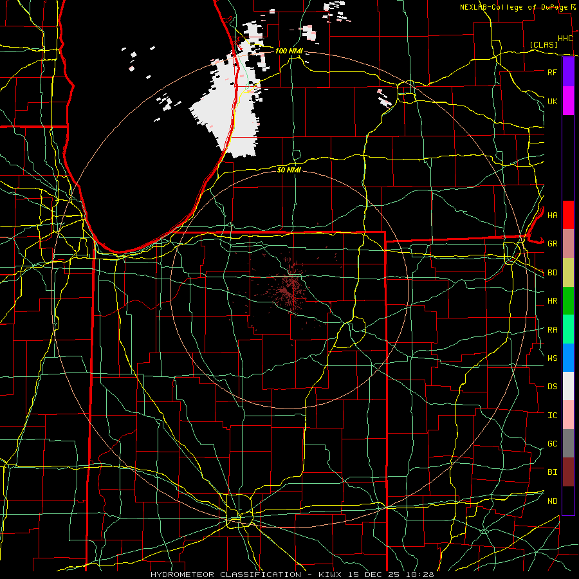This screenshot has width=579, height=579.
Task: Click the RF legend label
Action: point(552,72)
